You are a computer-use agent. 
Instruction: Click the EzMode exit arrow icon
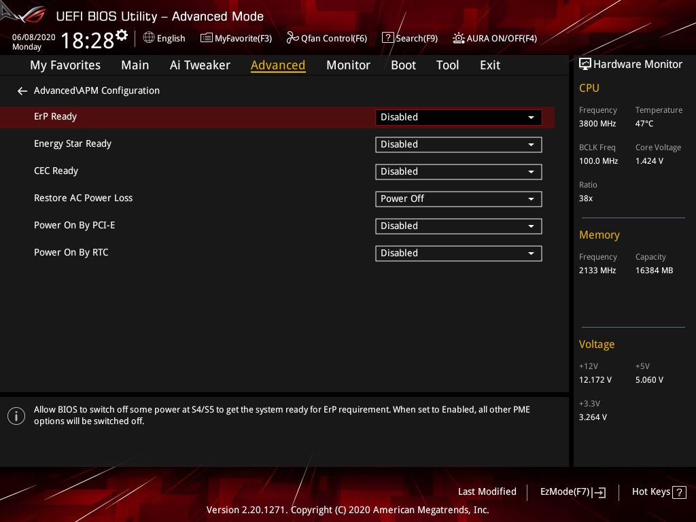[x=599, y=492]
